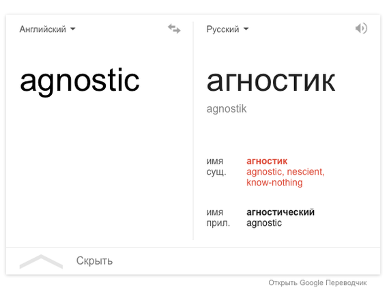Open the Русский target language dropdown

click(227, 29)
